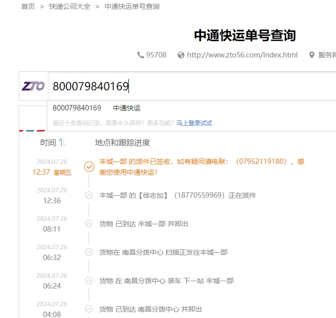Click the 95708 hotline number

(x=156, y=55)
